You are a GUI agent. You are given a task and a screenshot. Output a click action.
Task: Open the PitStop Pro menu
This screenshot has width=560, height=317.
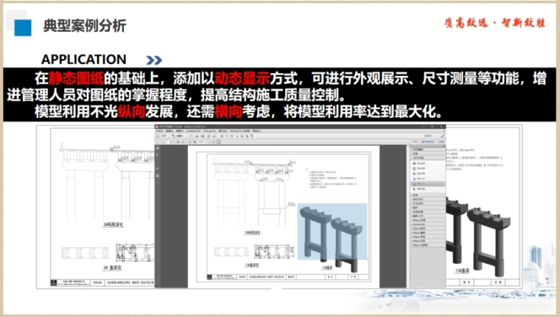point(211,130)
